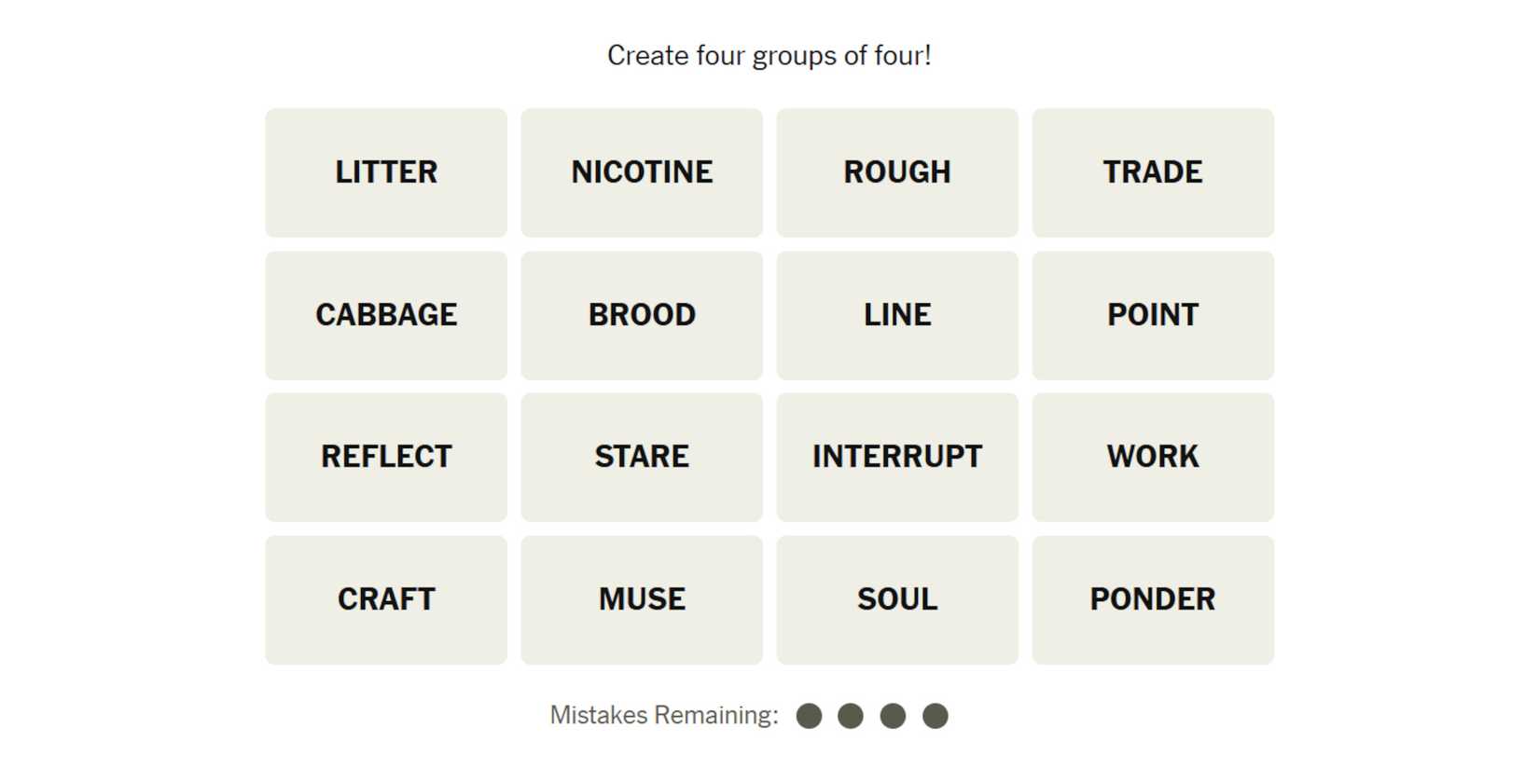Click the ROUGH word tile
1539x769 pixels.
click(897, 172)
